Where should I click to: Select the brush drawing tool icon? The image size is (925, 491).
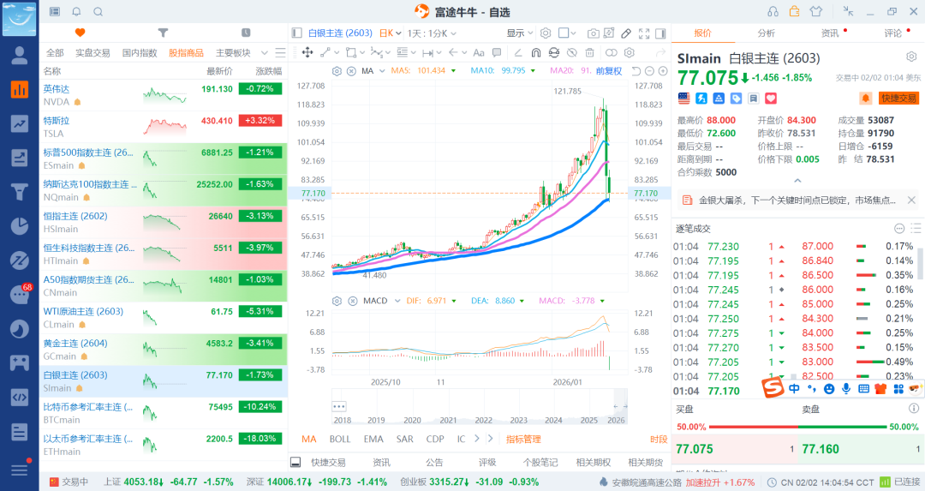pyautogui.click(x=626, y=33)
